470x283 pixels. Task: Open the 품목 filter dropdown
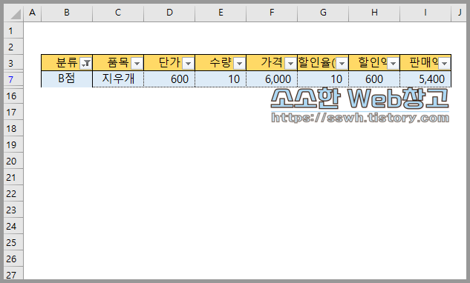[137, 63]
